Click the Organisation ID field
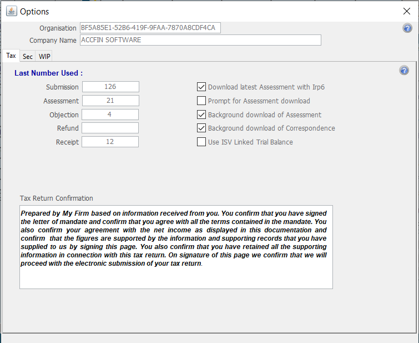This screenshot has height=343, width=419. pyautogui.click(x=150, y=28)
